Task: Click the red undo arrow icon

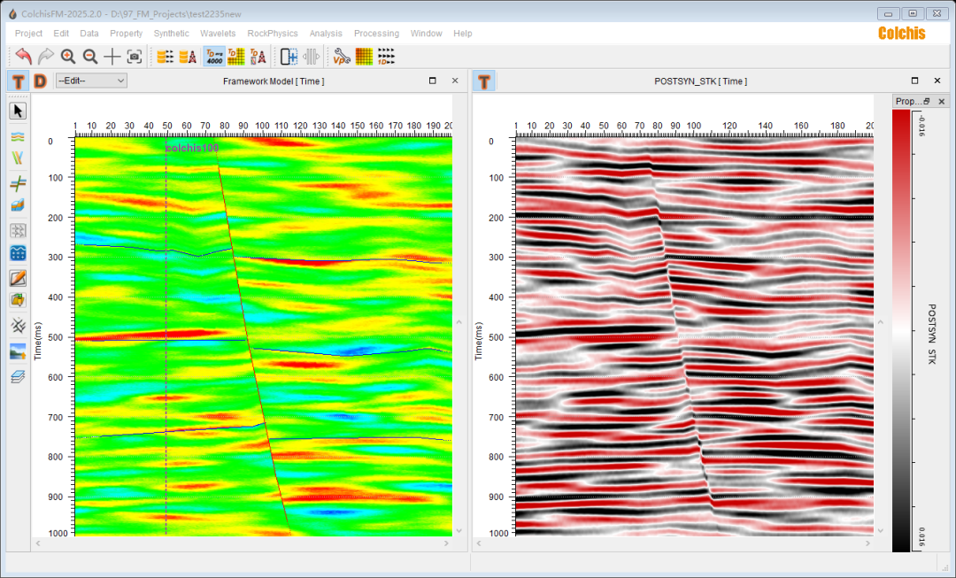Action: 24,57
